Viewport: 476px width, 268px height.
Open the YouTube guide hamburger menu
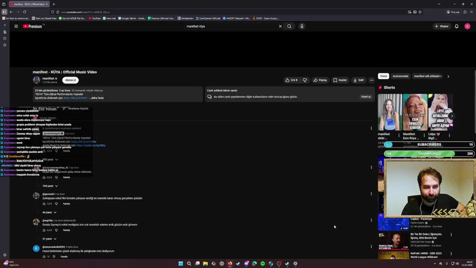point(16,26)
